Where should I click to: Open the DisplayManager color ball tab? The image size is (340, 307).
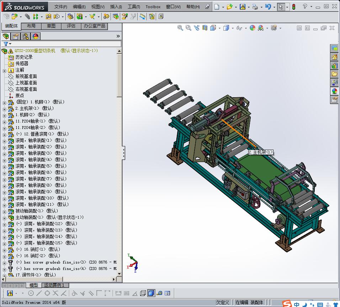point(35,36)
